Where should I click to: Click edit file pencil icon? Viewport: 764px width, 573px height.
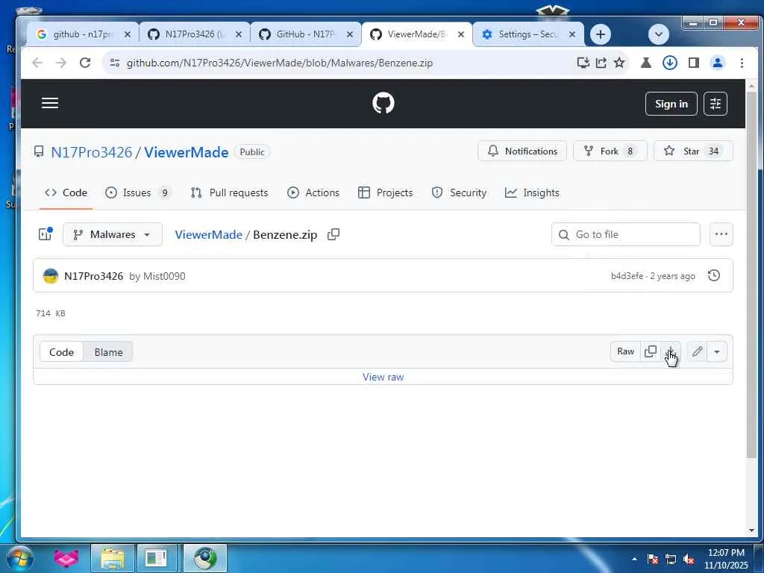(x=698, y=351)
